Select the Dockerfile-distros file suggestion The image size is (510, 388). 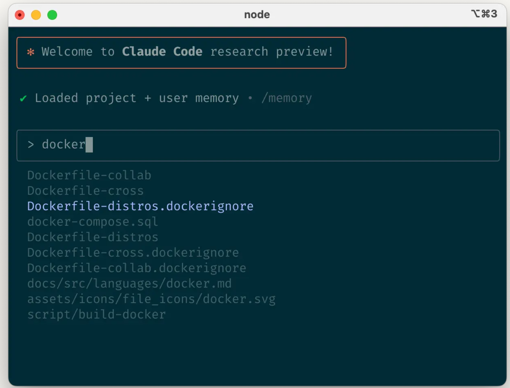pos(93,237)
